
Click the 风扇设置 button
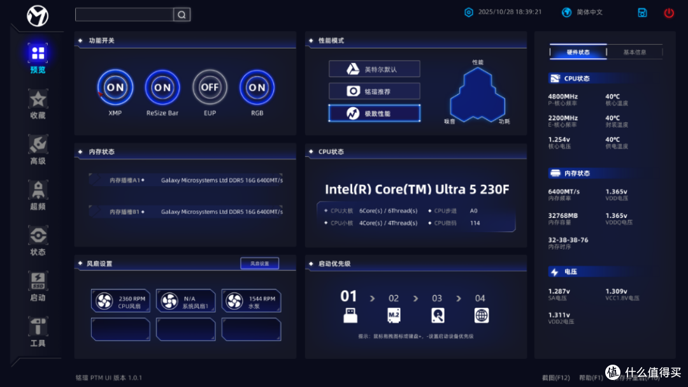pyautogui.click(x=259, y=263)
